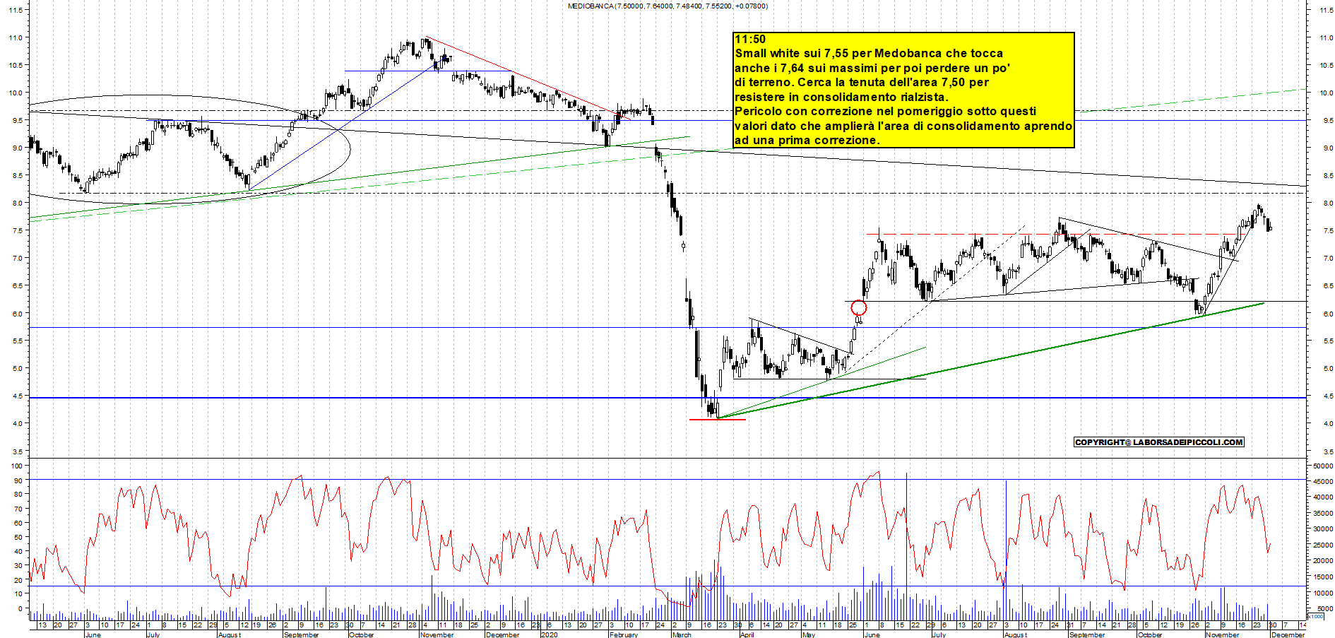Click the '20000' volume axis value
This screenshot has height=638, width=1335.
[x=1322, y=561]
